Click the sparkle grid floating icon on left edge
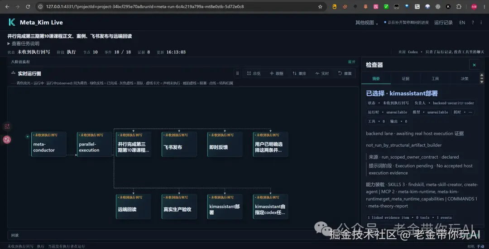Image resolution: width=489 pixels, height=249 pixels. pos(7,127)
